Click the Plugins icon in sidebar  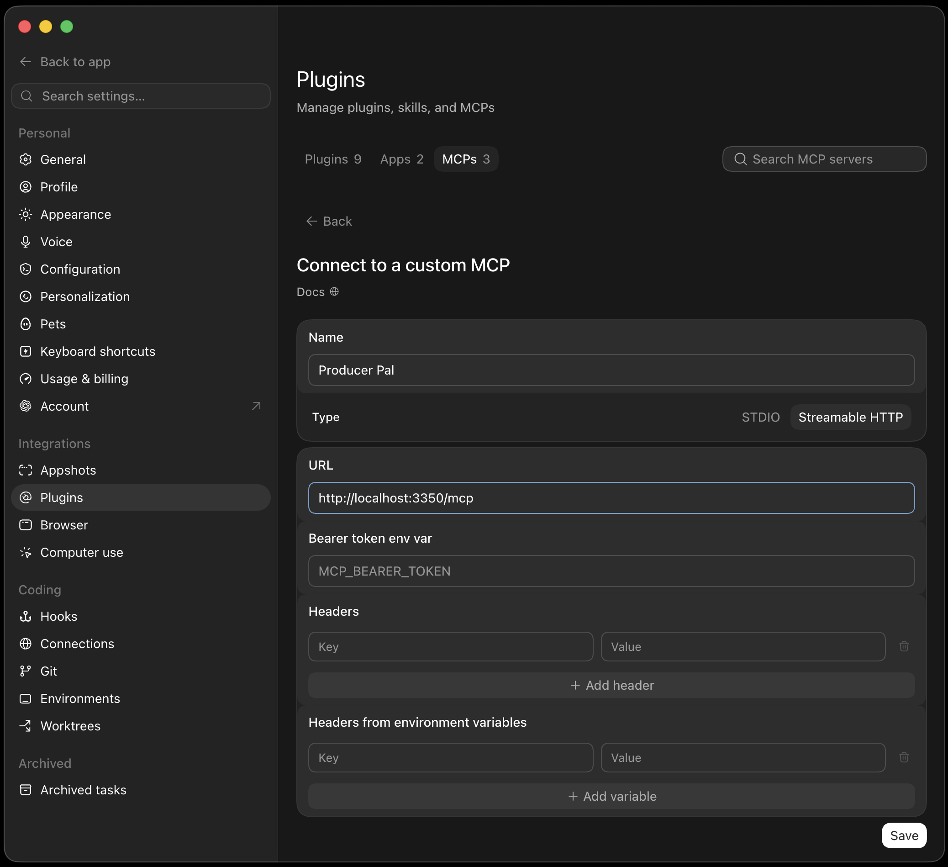click(26, 497)
